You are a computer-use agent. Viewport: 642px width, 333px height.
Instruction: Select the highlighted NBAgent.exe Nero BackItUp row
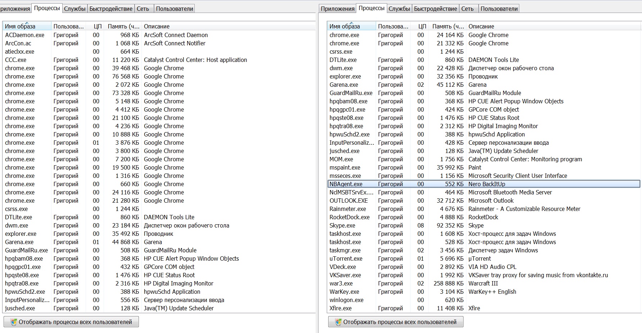coord(346,184)
